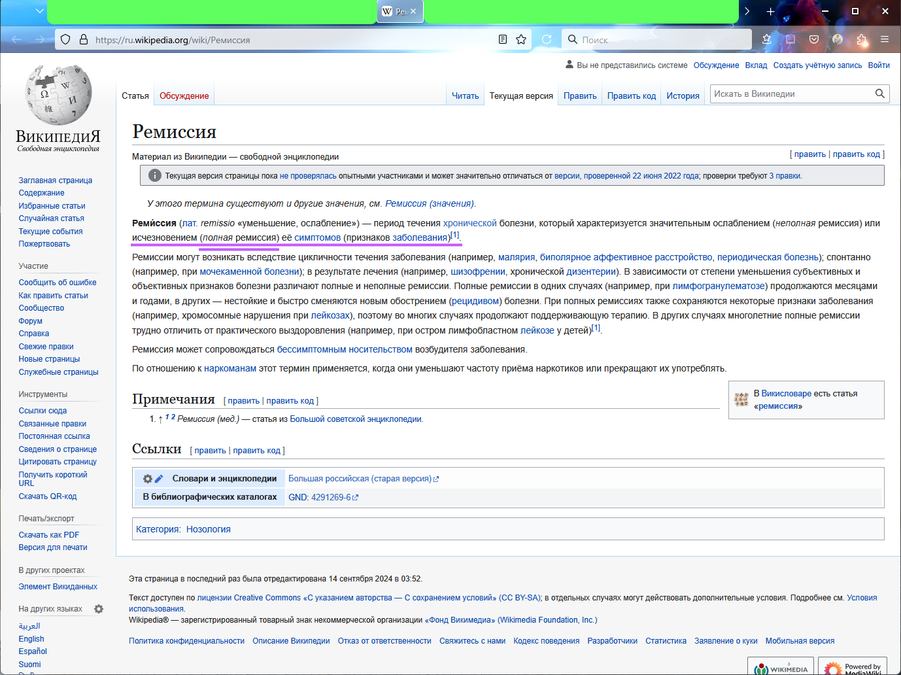Open "Свежие правки" sidebar link
The width and height of the screenshot is (901, 675).
point(46,347)
